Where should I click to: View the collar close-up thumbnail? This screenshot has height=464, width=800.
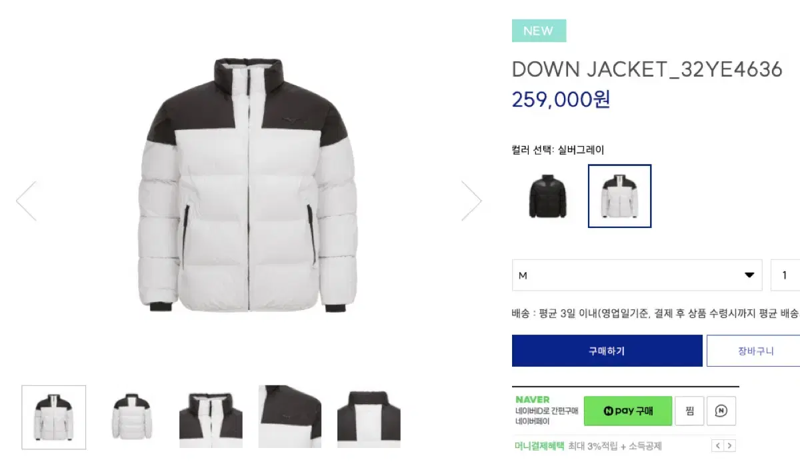[x=211, y=417]
